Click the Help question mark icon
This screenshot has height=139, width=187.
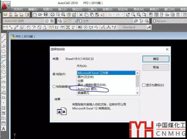pos(185,15)
